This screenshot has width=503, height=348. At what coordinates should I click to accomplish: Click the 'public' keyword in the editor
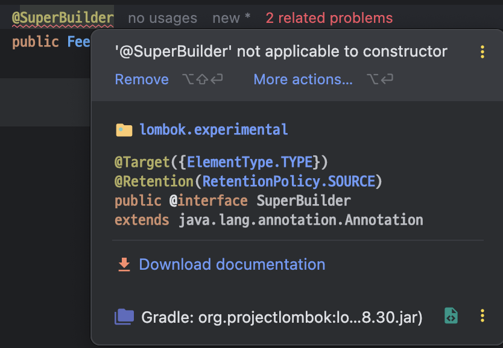tap(36, 42)
